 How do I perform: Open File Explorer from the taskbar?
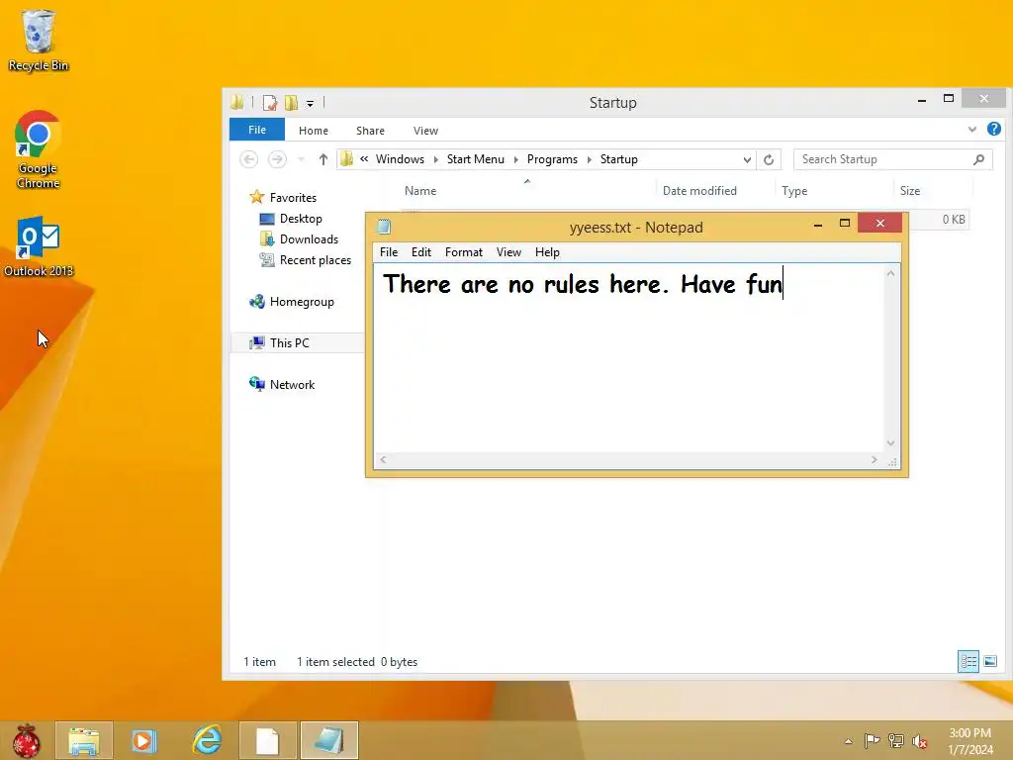84,740
